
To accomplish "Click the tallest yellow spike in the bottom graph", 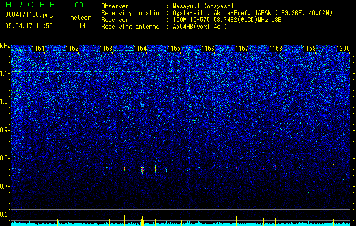I will (143, 219).
